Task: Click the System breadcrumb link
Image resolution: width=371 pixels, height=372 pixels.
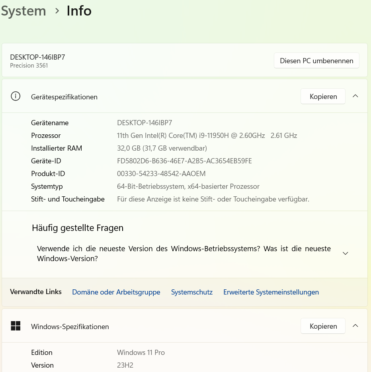Action: pyautogui.click(x=23, y=11)
